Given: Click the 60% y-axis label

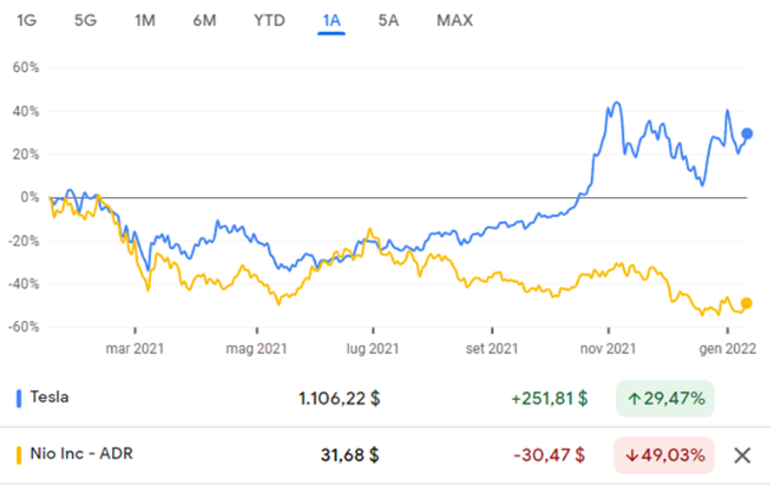Looking at the screenshot, I should (x=26, y=68).
